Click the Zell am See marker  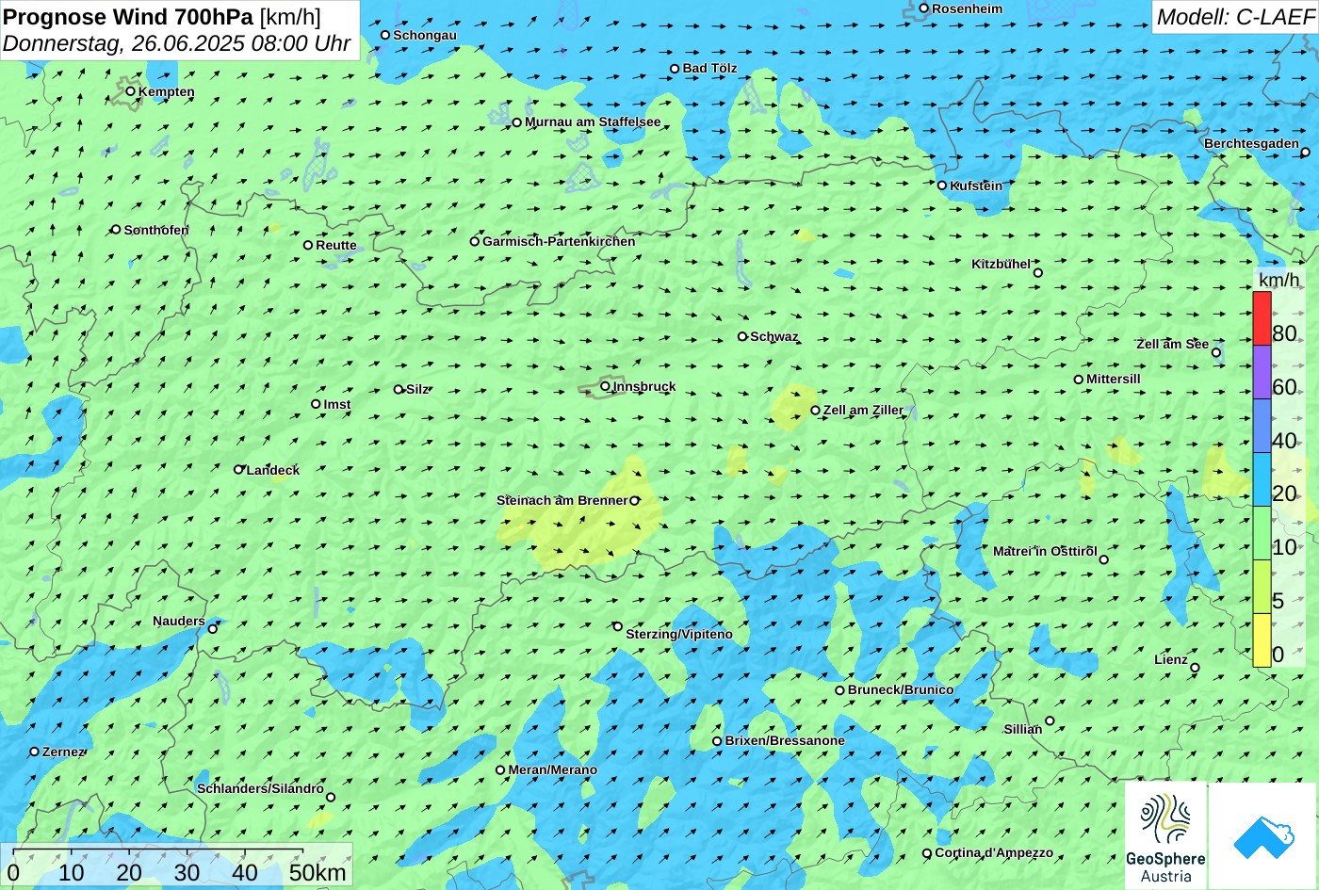point(1215,353)
